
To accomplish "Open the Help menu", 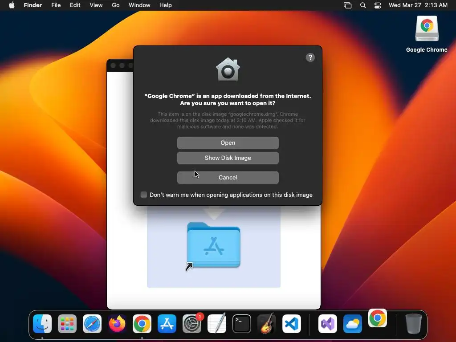I will [166, 5].
